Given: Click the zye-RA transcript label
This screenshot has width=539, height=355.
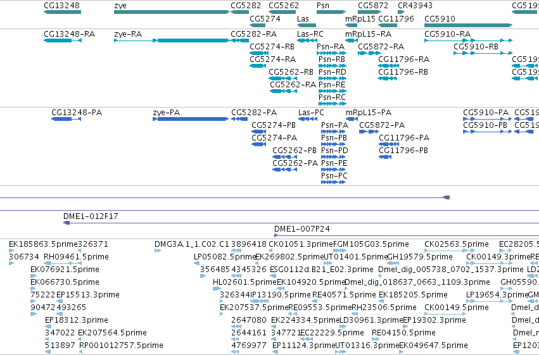Looking at the screenshot, I should (x=128, y=34).
